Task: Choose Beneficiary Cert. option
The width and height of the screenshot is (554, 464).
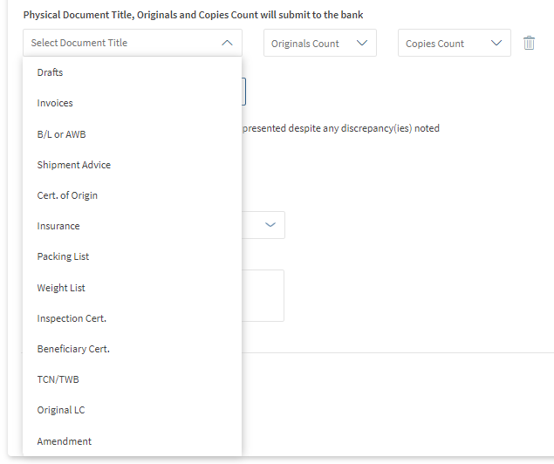Action: click(x=73, y=349)
